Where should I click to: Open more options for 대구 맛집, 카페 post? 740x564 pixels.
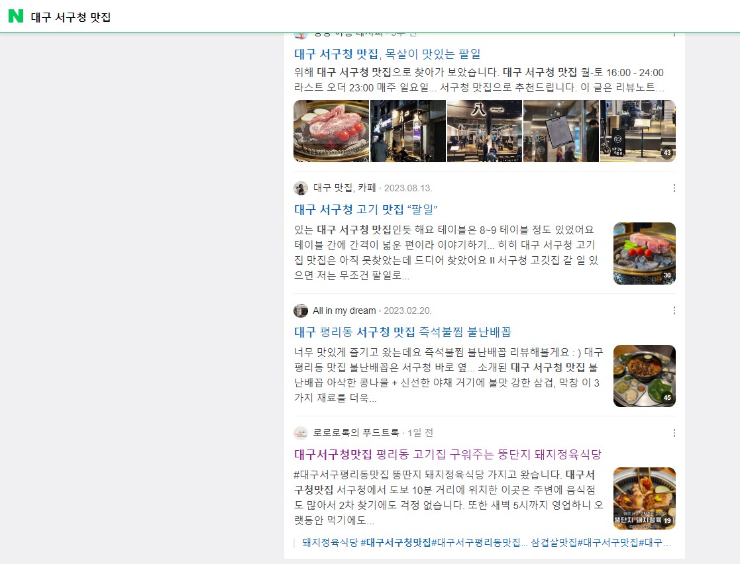tap(674, 188)
